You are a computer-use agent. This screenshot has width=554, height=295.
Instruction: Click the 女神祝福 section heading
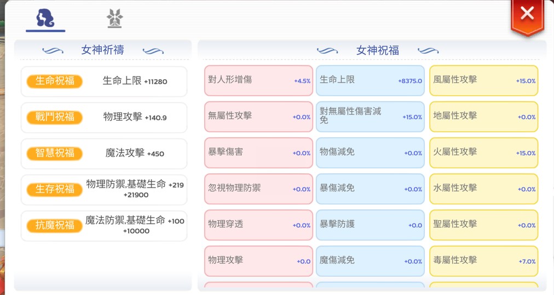click(378, 50)
